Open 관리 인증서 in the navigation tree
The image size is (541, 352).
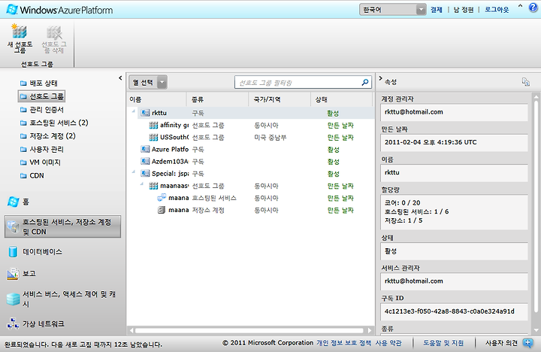coord(47,110)
